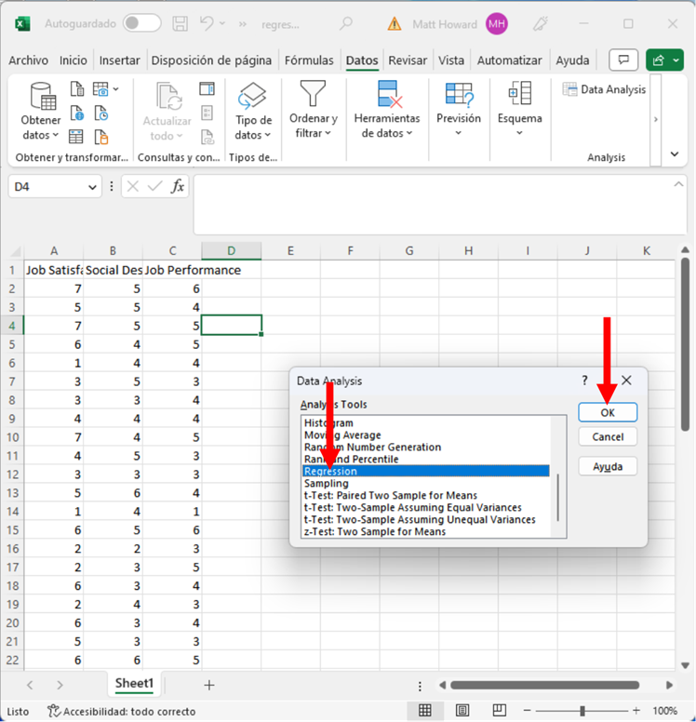Toggle the Autoguardado switch
Image resolution: width=696 pixels, height=722 pixels.
click(141, 23)
